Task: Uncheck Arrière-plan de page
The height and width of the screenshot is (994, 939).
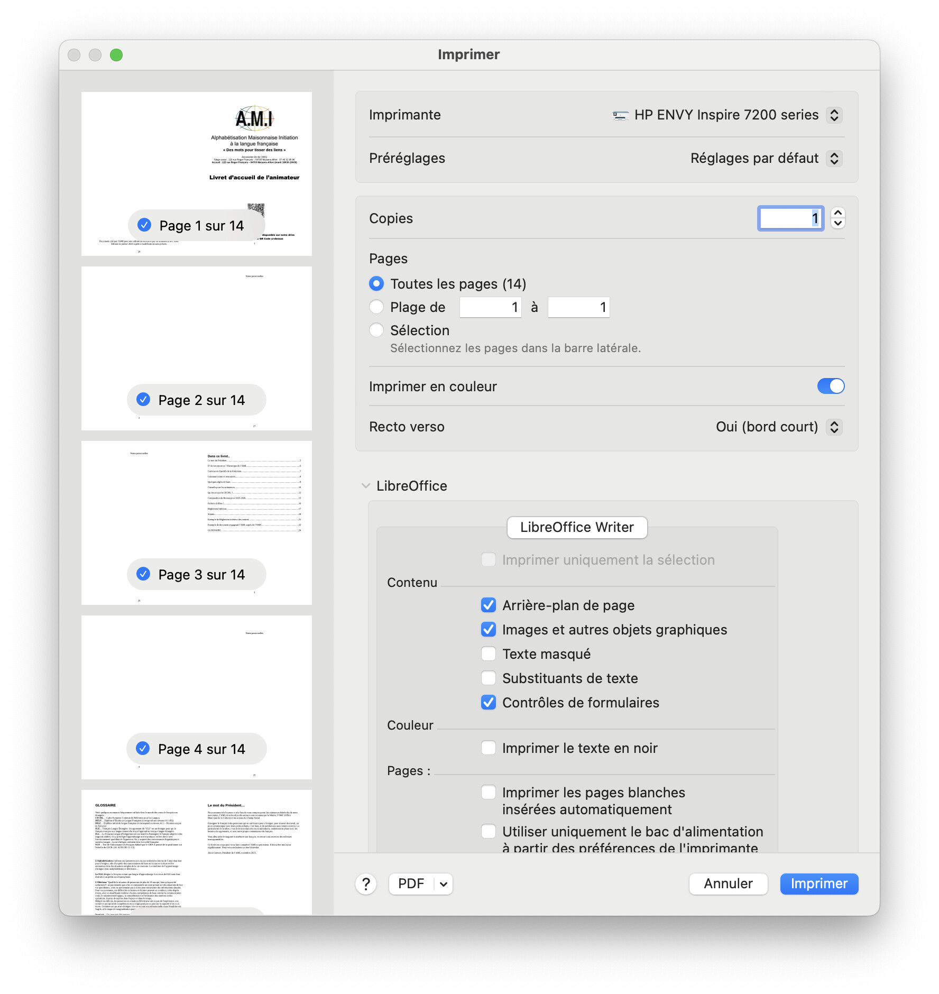Action: click(489, 605)
